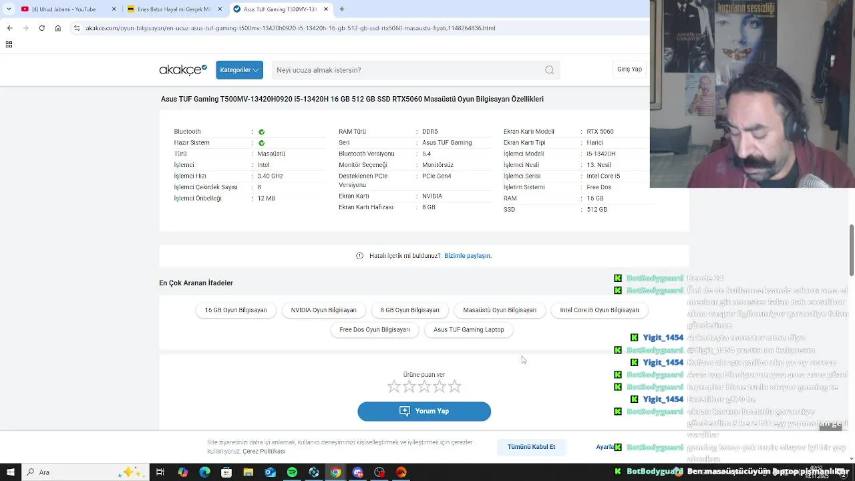Screen dimensions: 855x481
Task: Select the Intel Core i5 Oyun Bilgisayarı tag
Action: [x=599, y=310]
